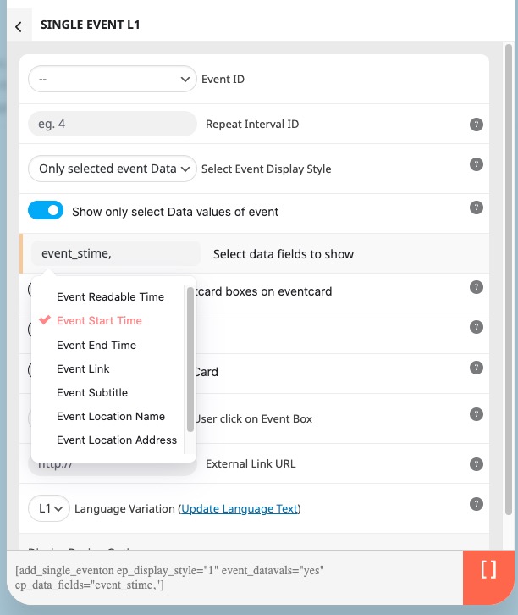This screenshot has width=518, height=615.
Task: Open the L1 language dropdown
Action: point(49,509)
